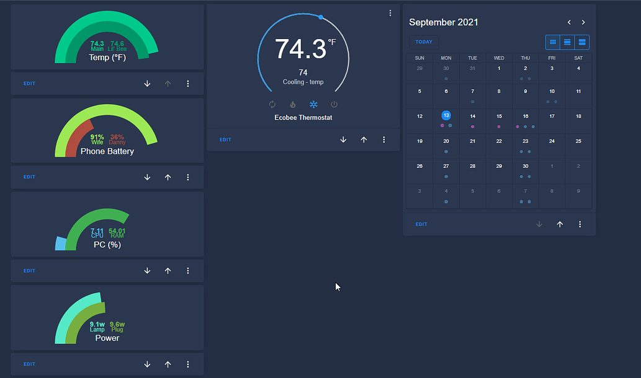This screenshot has height=378, width=641.
Task: Open the page overflow menu above the thermostat
Action: click(390, 12)
